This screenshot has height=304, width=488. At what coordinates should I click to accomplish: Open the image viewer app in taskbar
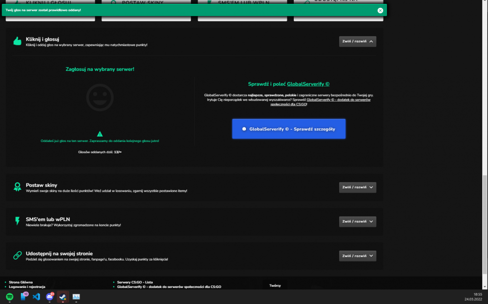76,297
